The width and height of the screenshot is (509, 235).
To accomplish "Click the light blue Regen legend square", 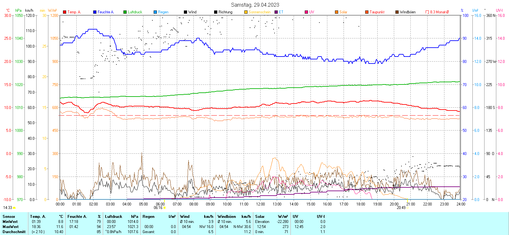I will point(155,12).
